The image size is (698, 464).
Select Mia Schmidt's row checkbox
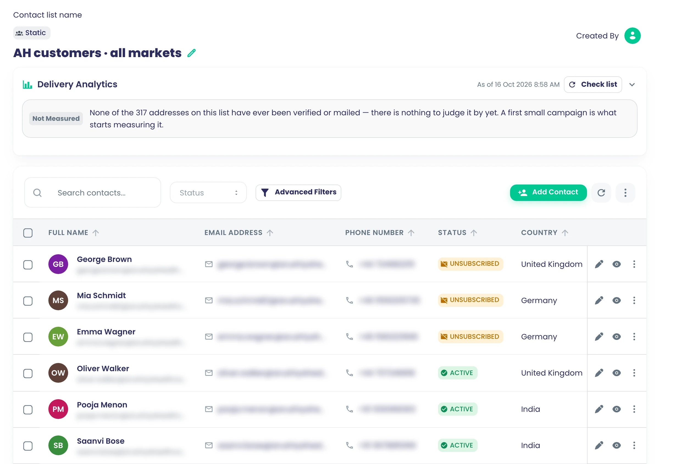point(28,301)
